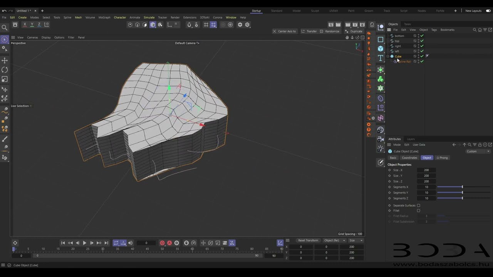Click the Text spline tool icon
The image size is (493, 277).
(x=381, y=58)
